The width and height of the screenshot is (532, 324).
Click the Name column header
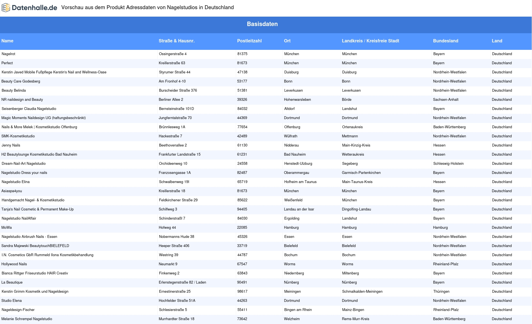(7, 41)
